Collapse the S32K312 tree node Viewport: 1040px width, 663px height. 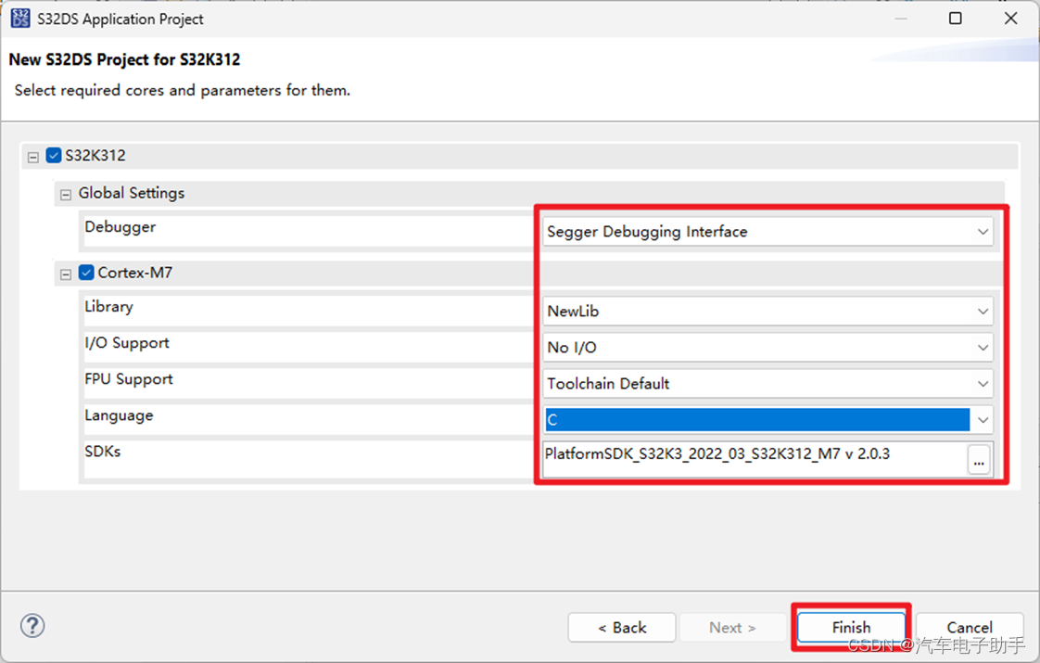point(33,158)
